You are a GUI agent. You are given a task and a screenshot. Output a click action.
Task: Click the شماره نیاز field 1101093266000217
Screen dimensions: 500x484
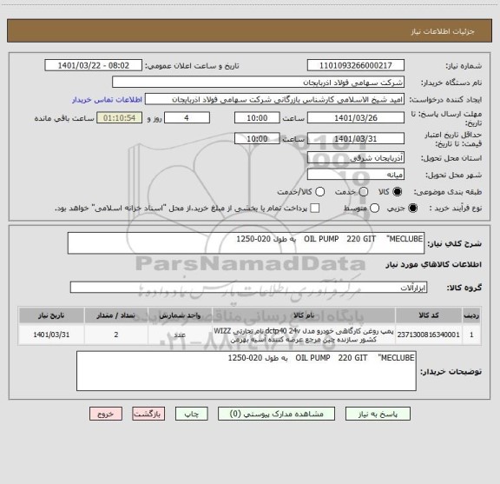tap(356, 65)
